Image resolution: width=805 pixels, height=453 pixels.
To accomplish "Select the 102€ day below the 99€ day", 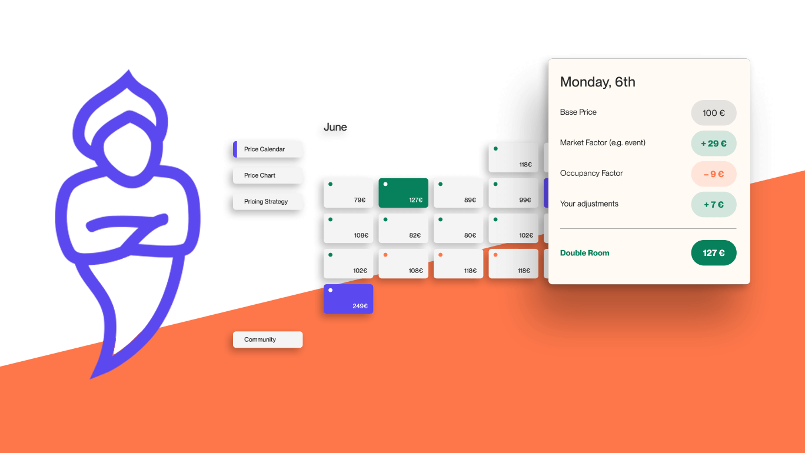I will [513, 228].
